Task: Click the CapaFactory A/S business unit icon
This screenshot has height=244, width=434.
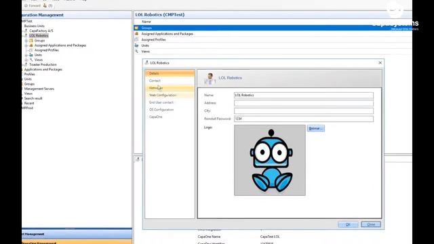Action: pos(26,30)
